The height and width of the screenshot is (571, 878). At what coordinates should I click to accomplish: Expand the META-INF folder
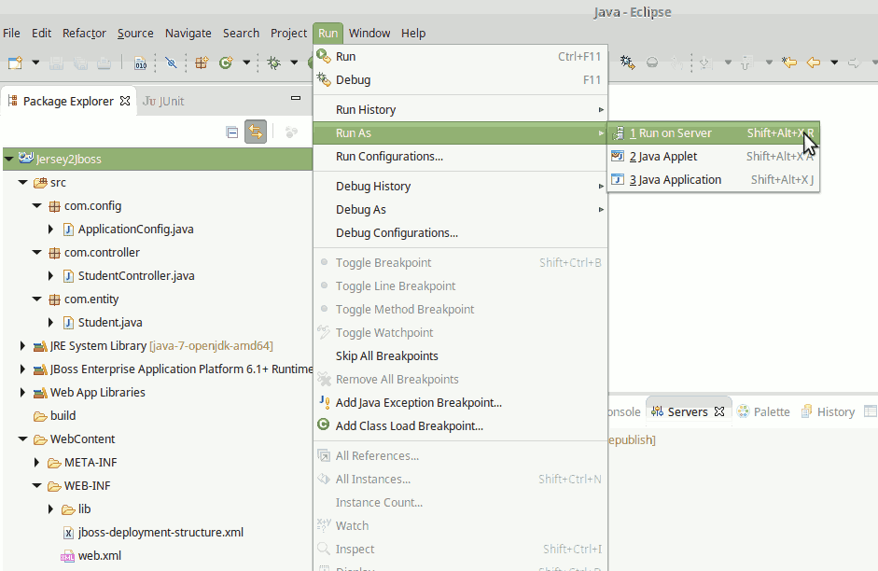tap(36, 463)
